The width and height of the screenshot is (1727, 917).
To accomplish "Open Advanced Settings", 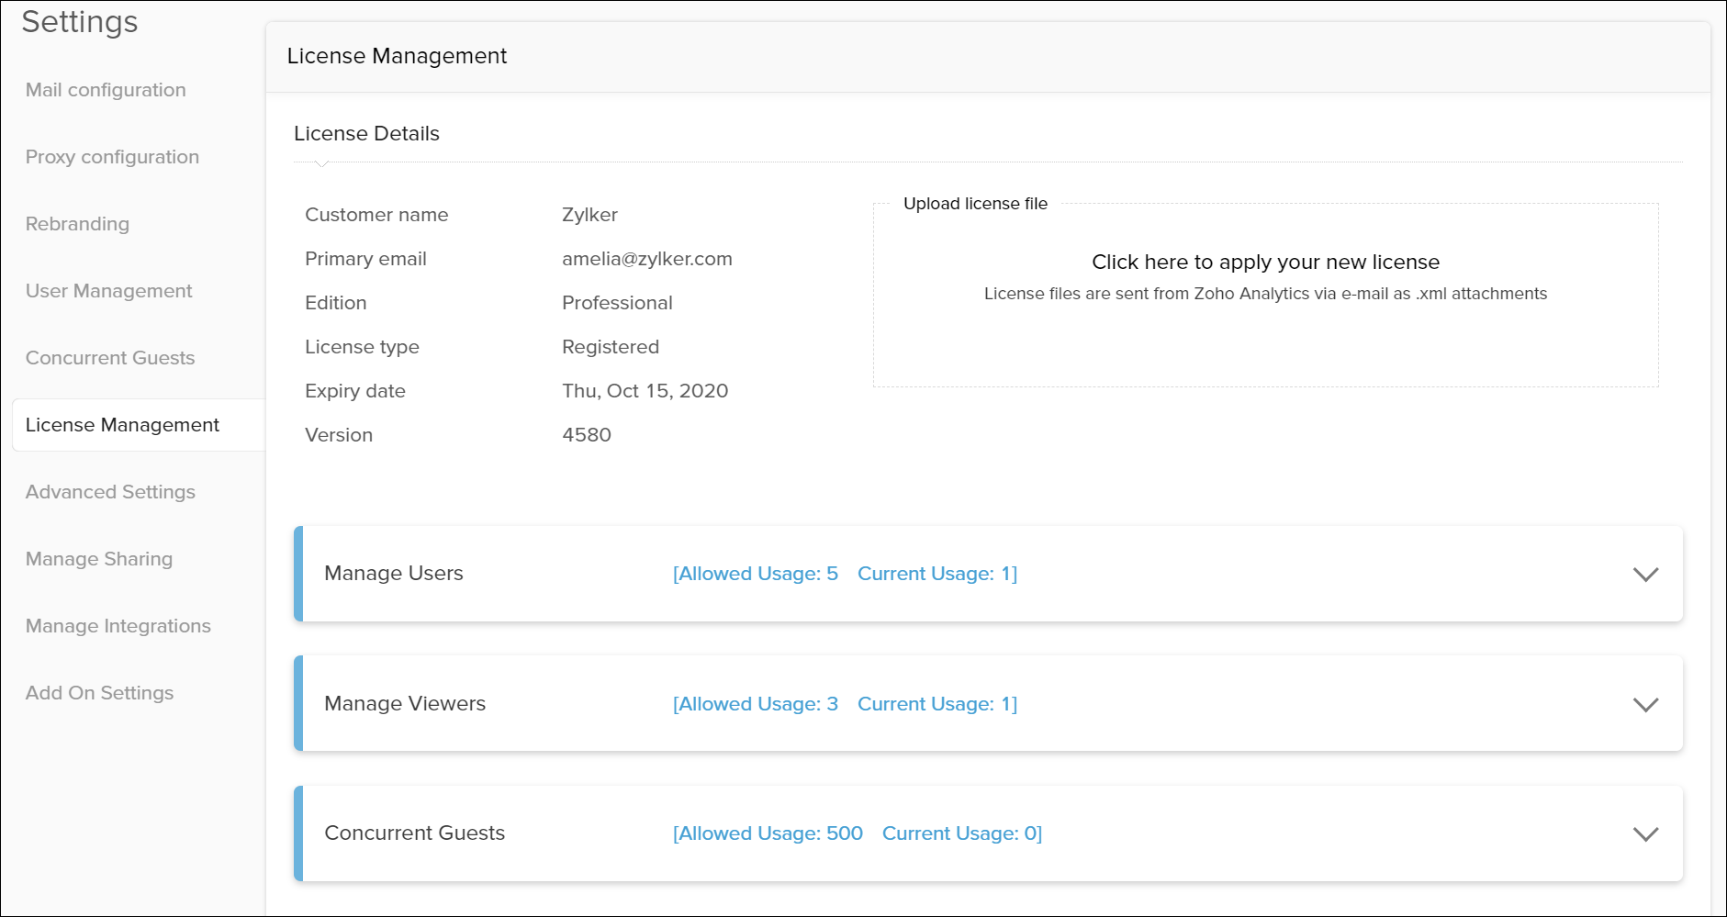I will [x=110, y=492].
